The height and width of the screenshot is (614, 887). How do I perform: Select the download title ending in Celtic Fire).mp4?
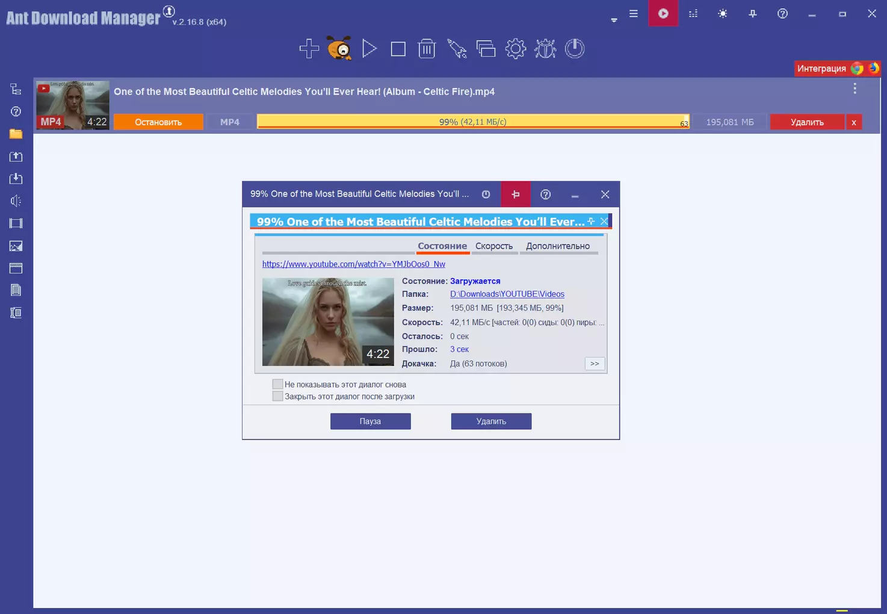[x=304, y=91]
